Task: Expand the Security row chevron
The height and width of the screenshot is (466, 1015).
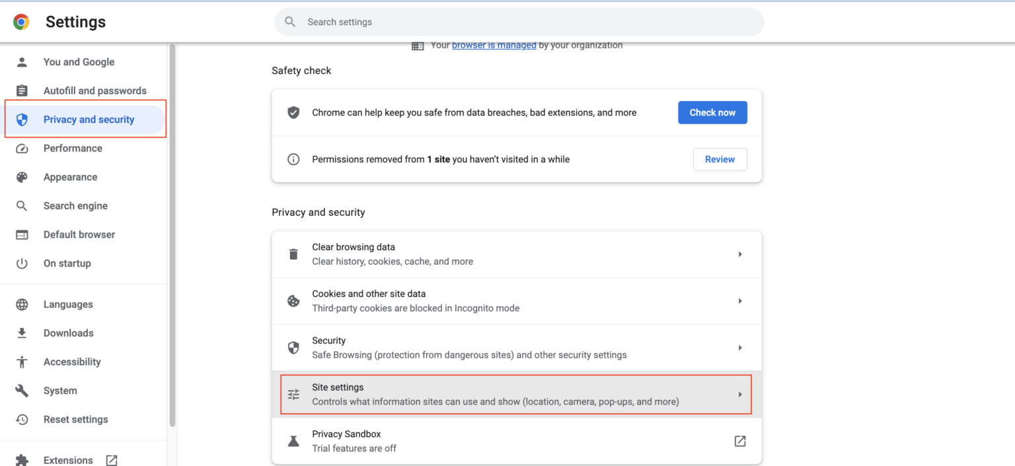Action: (740, 348)
